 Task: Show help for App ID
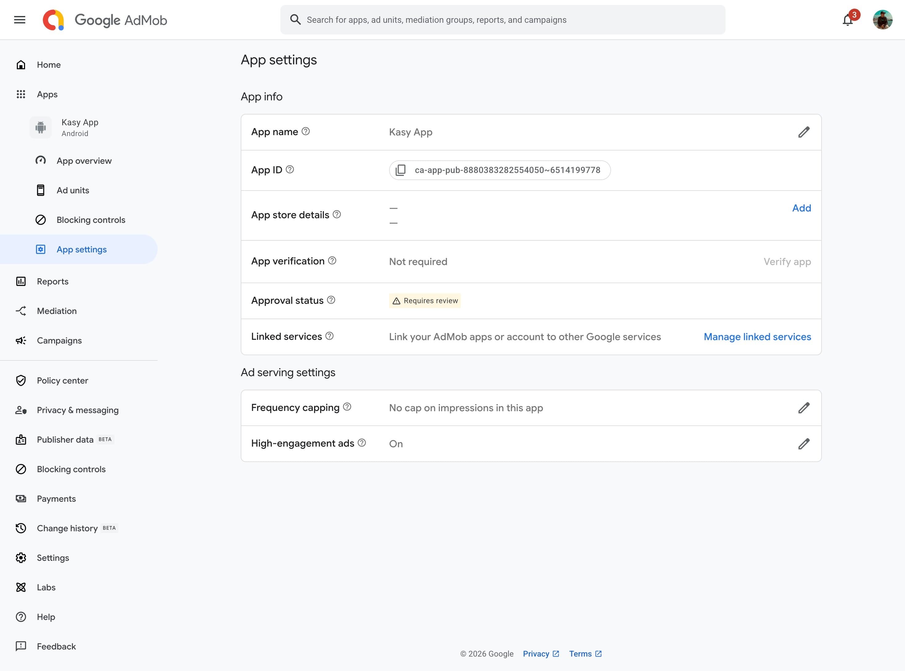[290, 169]
